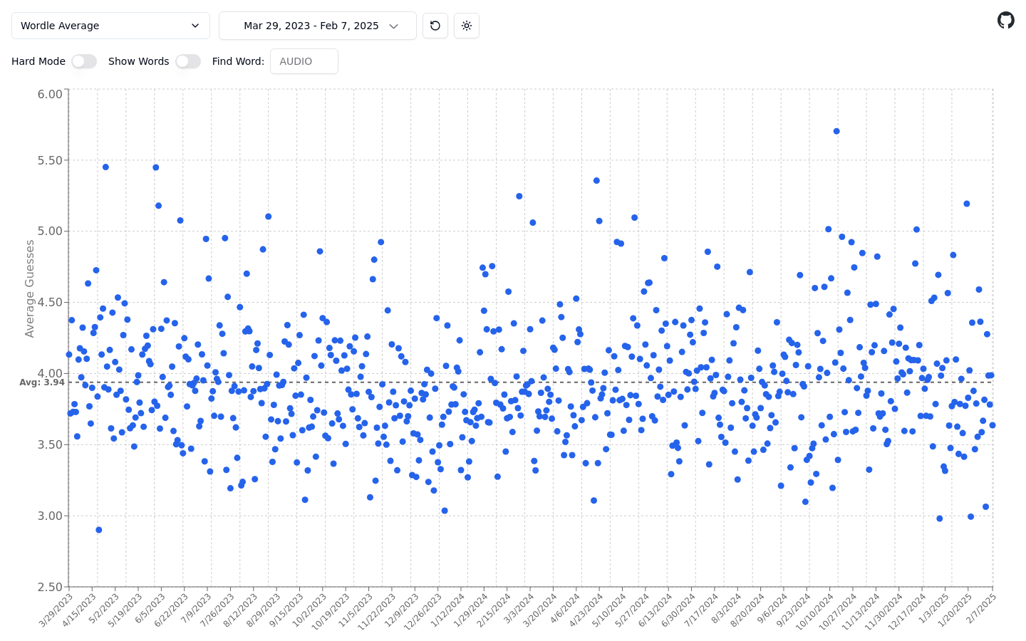Screen dimensions: 1026x641
Task: Click the "5.00" y-axis value
Action: point(50,231)
